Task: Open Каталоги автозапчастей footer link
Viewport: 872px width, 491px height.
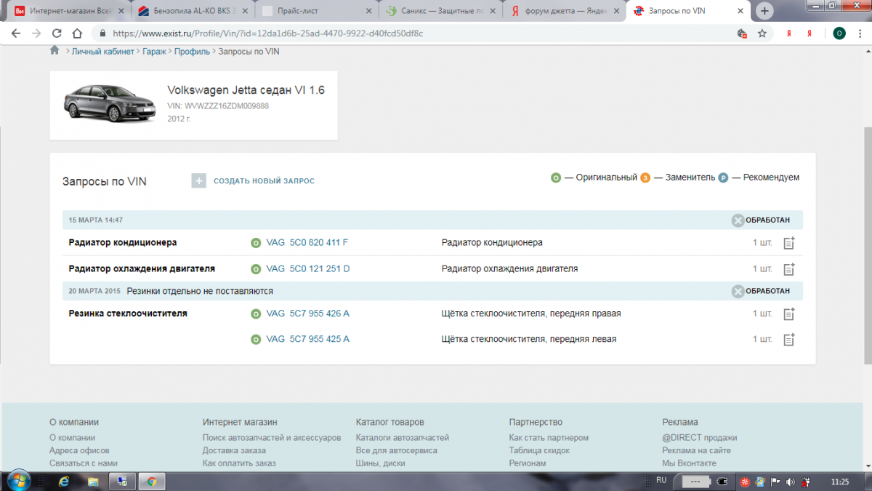Action: pyautogui.click(x=403, y=438)
